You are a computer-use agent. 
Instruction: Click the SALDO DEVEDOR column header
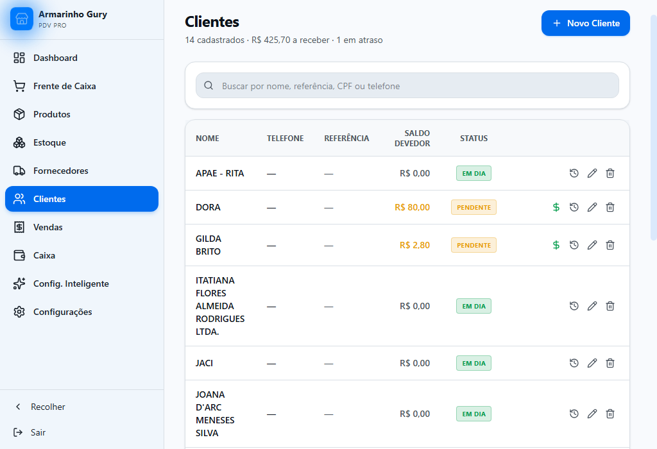tap(413, 138)
